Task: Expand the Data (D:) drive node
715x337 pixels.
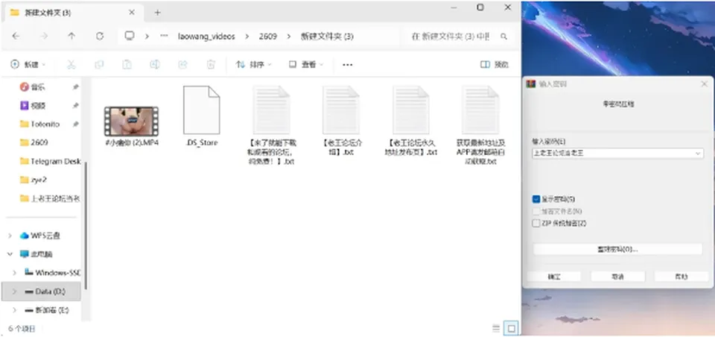Action: click(x=15, y=292)
